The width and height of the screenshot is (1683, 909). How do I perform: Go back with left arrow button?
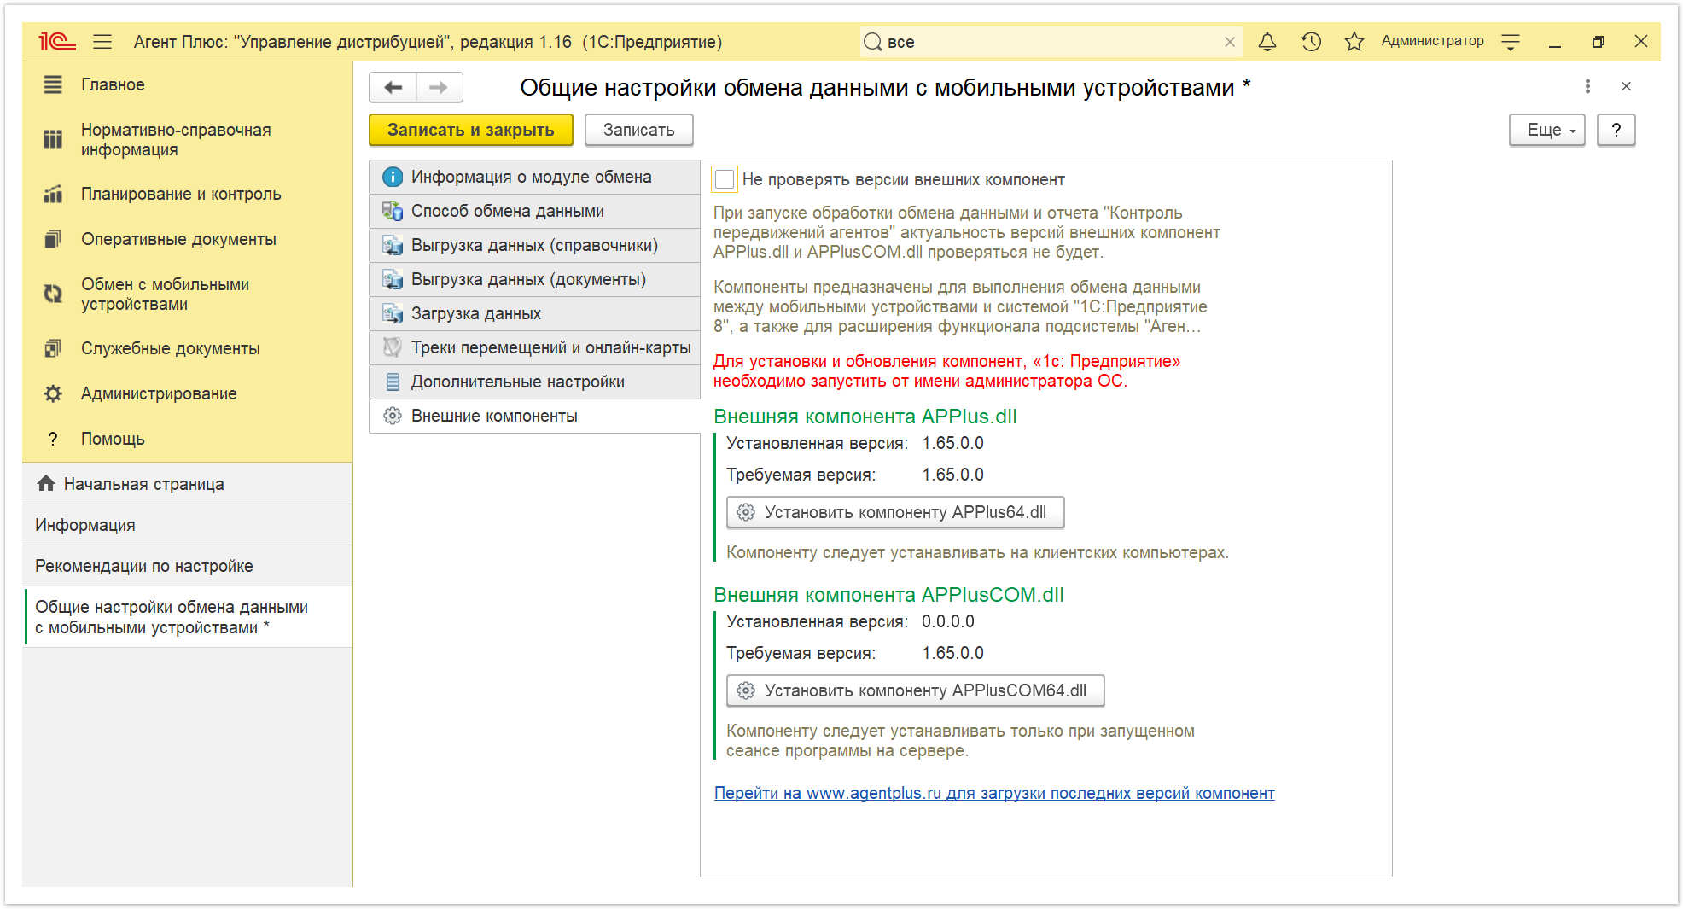393,87
